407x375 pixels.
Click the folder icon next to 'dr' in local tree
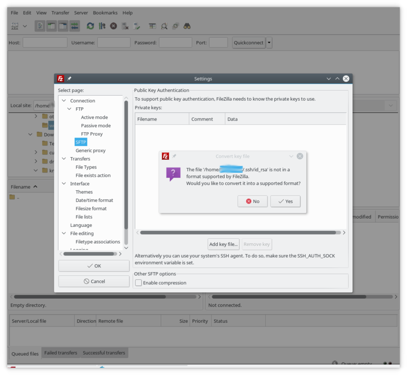point(45,161)
